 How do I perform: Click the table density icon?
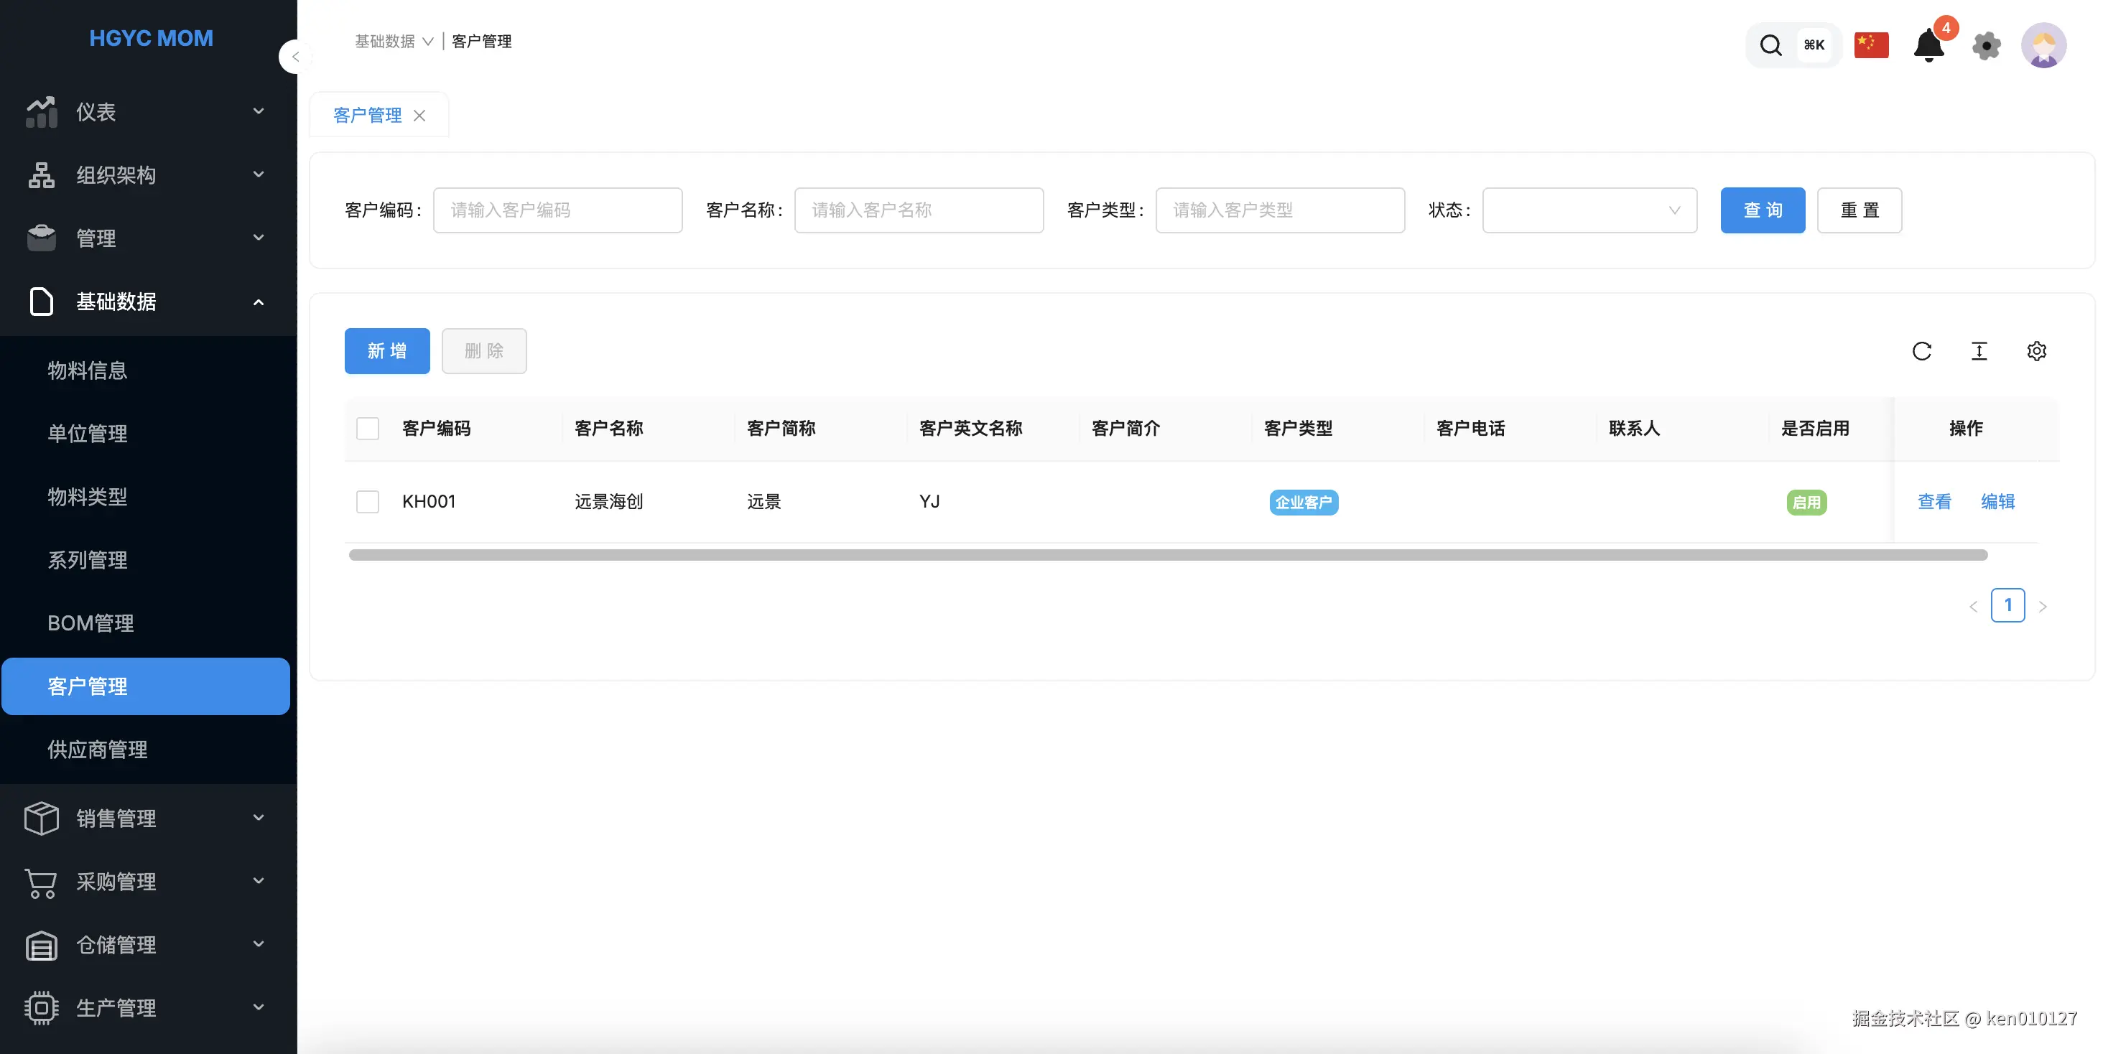tap(1979, 351)
